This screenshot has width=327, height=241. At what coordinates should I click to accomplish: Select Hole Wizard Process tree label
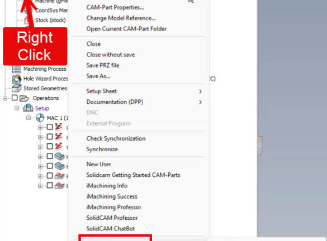pyautogui.click(x=46, y=79)
